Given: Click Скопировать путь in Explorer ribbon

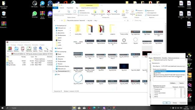Looking at the screenshot, I should point(83,13).
